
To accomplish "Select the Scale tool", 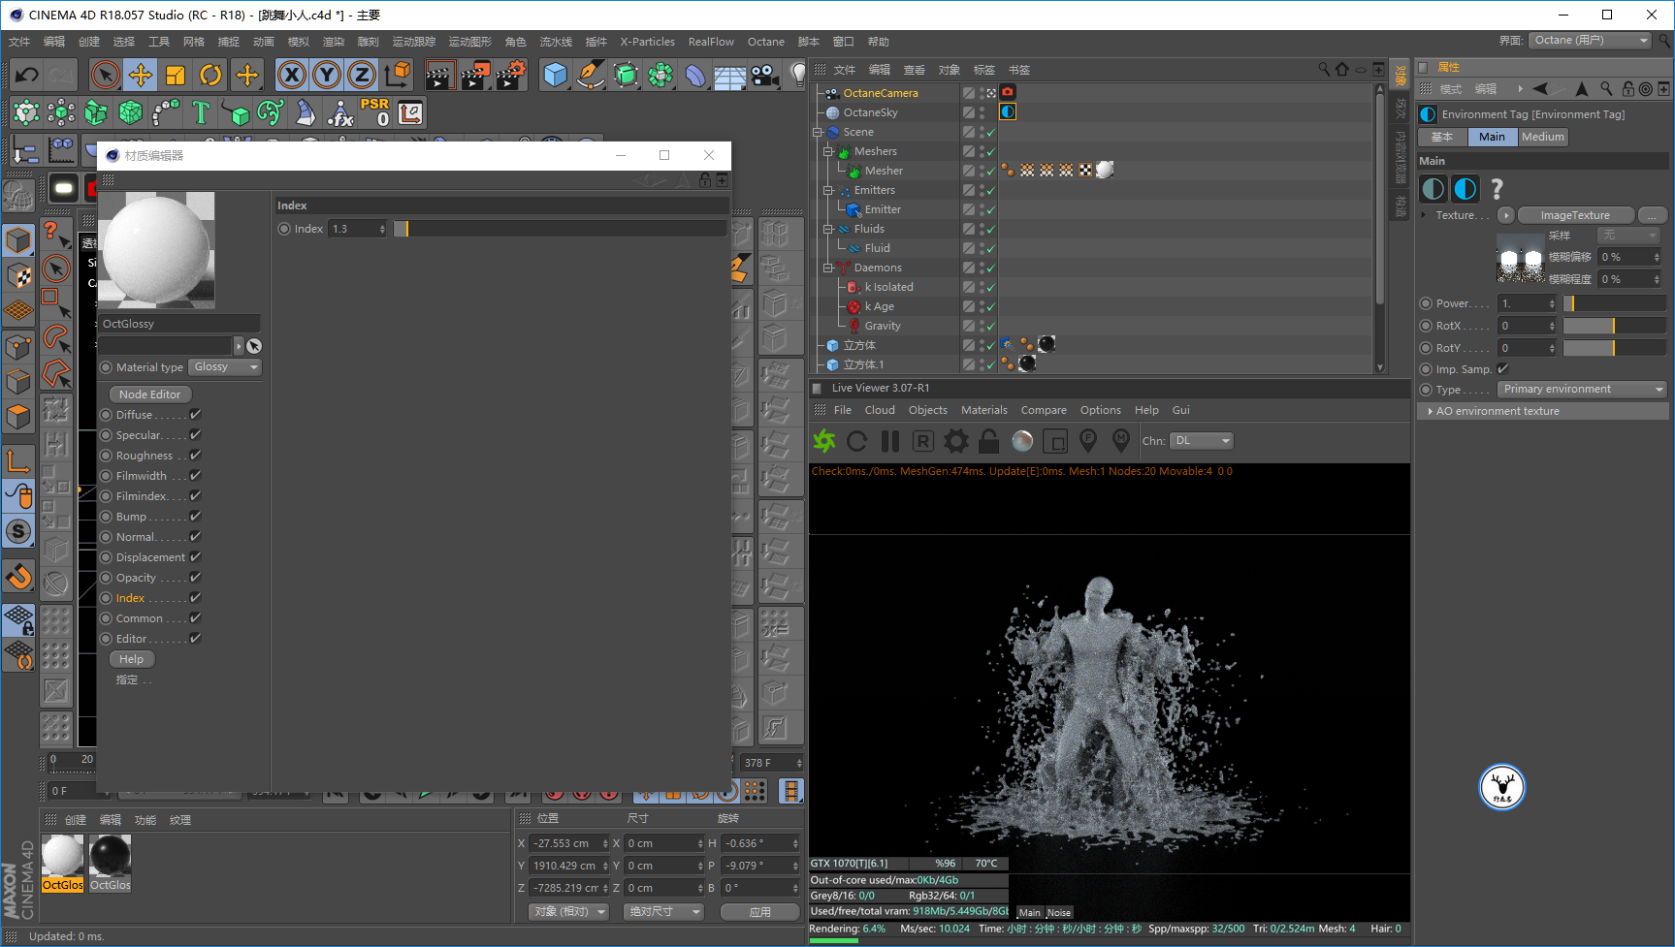I will click(176, 75).
